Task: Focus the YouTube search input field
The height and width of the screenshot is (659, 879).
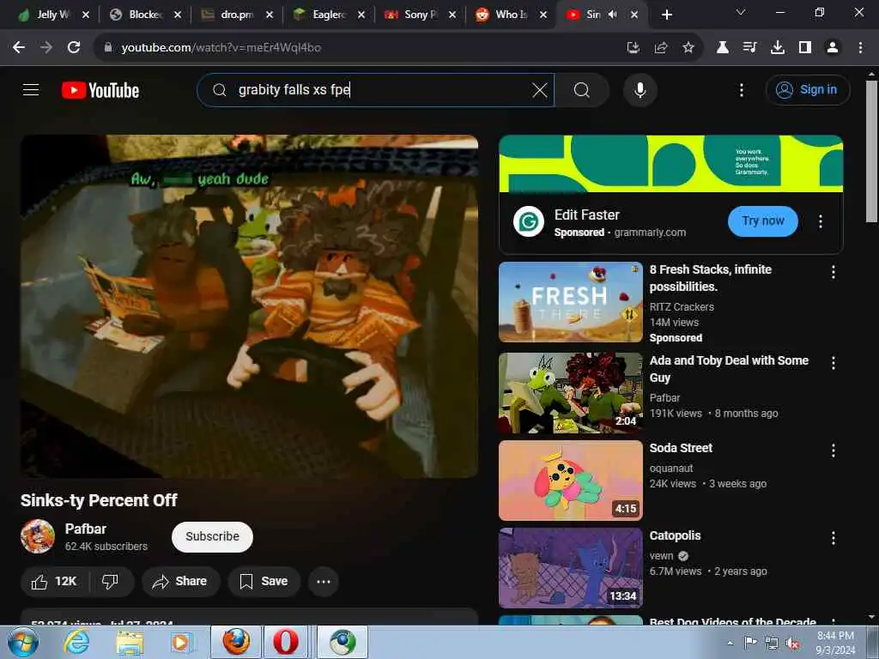Action: coord(376,90)
